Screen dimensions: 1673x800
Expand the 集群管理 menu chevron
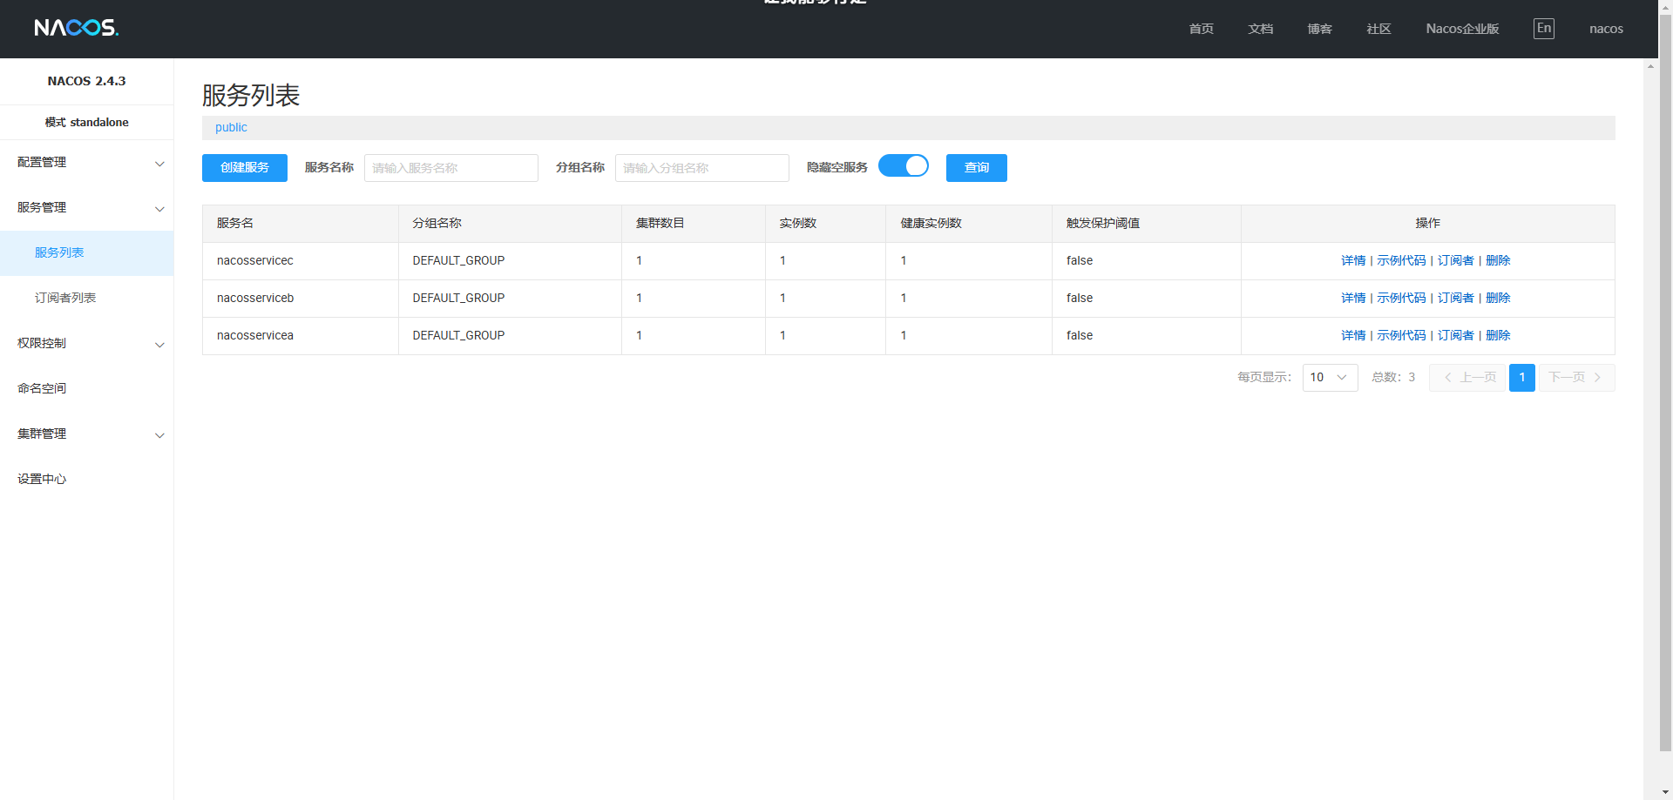click(159, 435)
